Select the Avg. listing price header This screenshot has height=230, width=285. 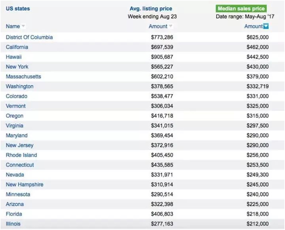151,9
